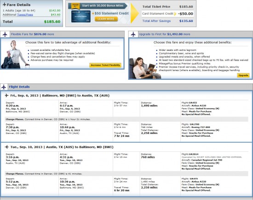This screenshot has height=200, width=253.
Task: Click the $43.60 taxes amount
Action: click(x=56, y=15)
